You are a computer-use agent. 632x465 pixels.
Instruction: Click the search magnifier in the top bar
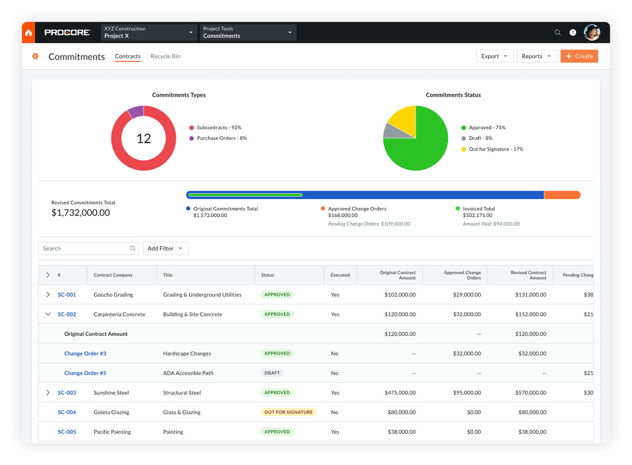pyautogui.click(x=557, y=32)
